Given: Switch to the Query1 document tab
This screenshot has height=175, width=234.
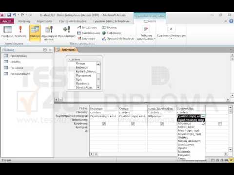Looking at the screenshot, I should point(66,50).
